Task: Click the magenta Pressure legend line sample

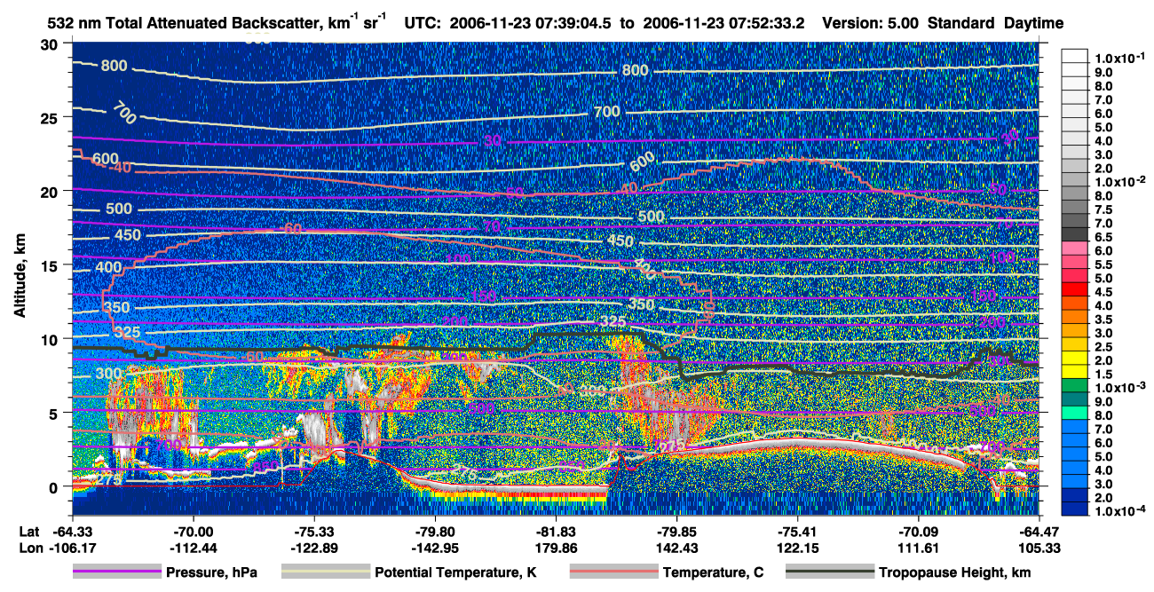Action: (x=116, y=572)
